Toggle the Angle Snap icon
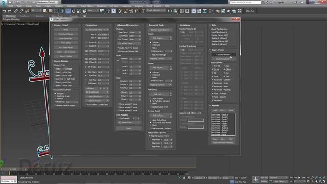 (x=126, y=11)
